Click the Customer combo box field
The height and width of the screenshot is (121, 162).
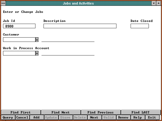pos(19,40)
